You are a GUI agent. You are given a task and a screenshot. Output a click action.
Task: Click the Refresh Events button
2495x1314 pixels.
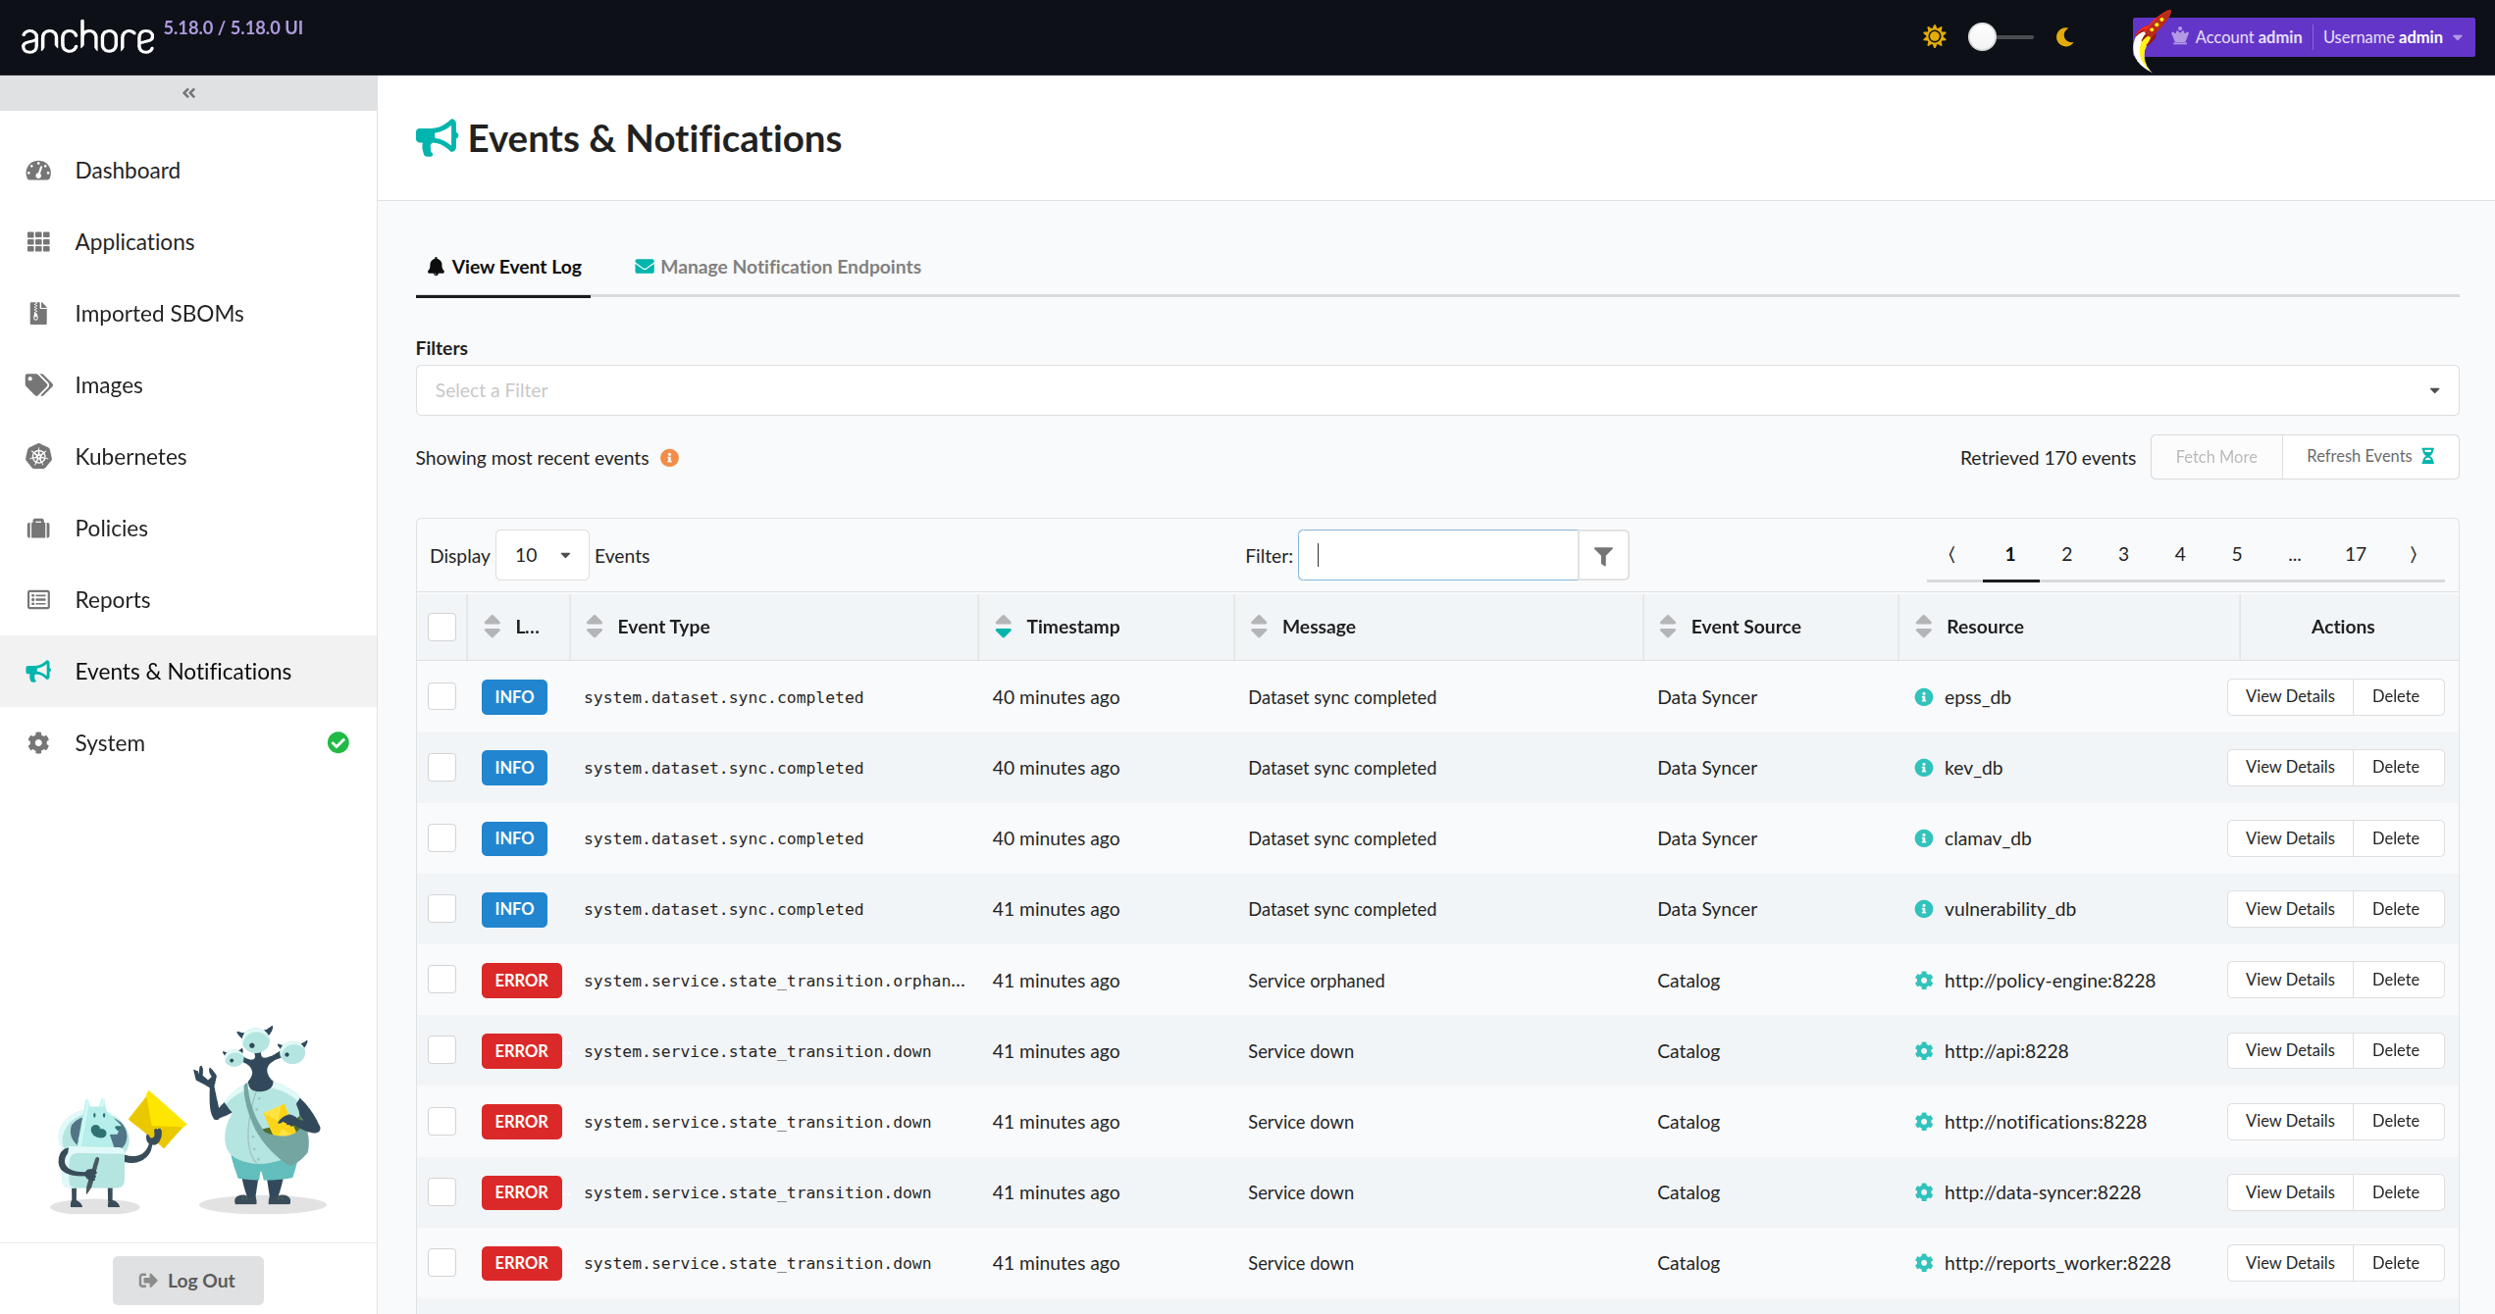(2368, 457)
